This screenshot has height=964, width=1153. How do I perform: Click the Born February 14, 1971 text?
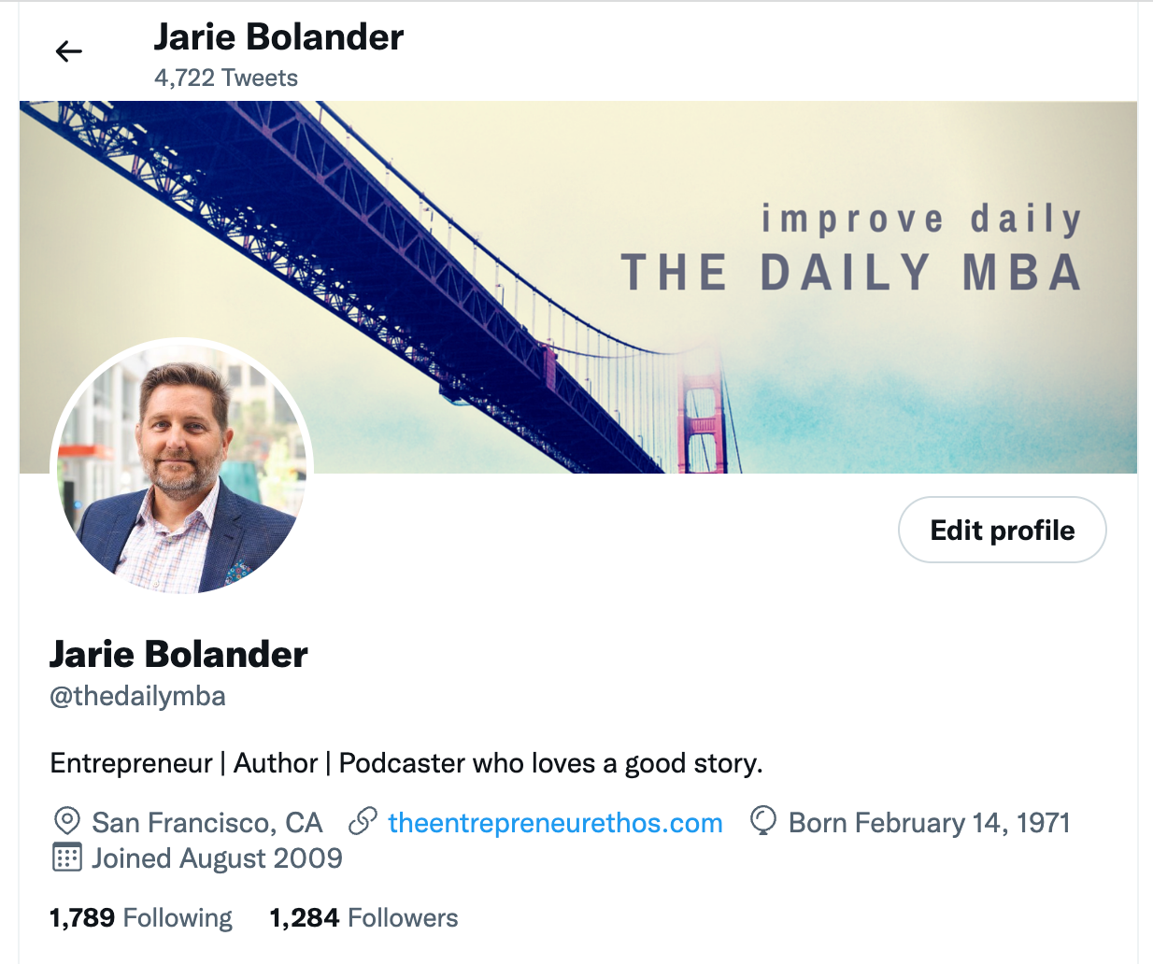tap(929, 823)
